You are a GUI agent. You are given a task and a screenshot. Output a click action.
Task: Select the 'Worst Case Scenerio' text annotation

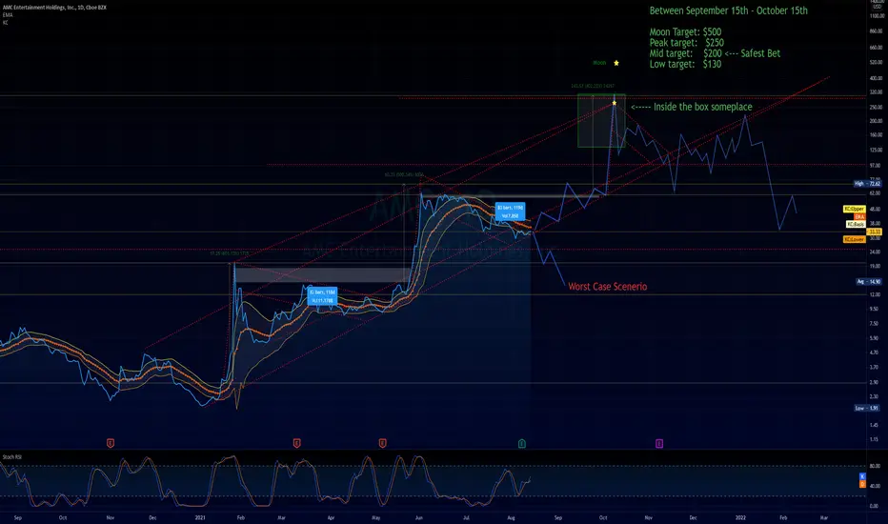point(608,287)
